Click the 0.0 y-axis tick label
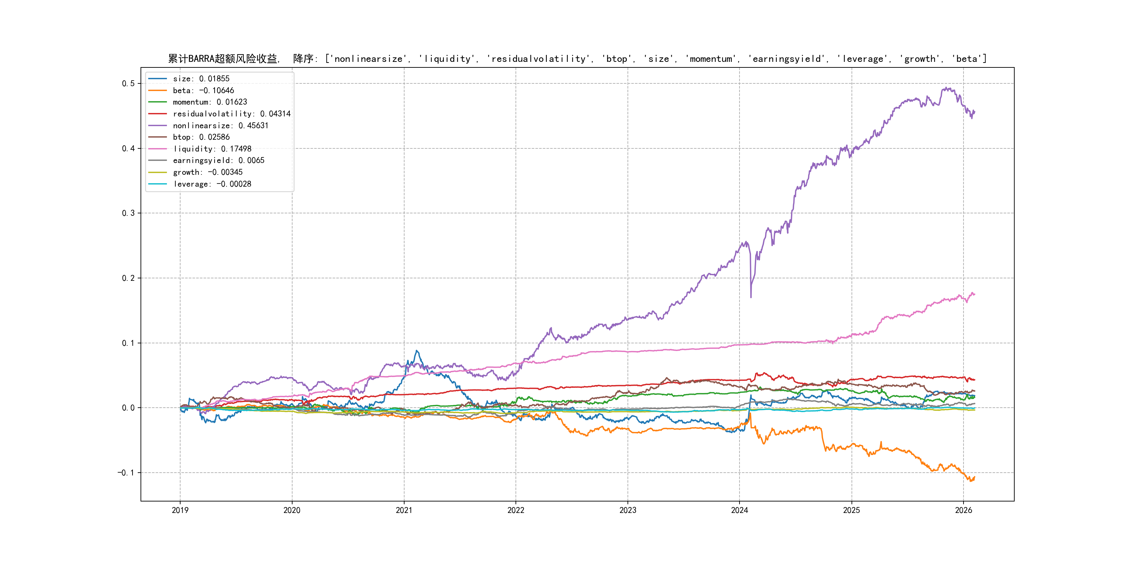The image size is (1127, 563). click(128, 408)
